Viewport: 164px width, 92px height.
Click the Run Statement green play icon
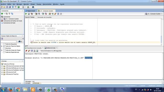pos(26,14)
